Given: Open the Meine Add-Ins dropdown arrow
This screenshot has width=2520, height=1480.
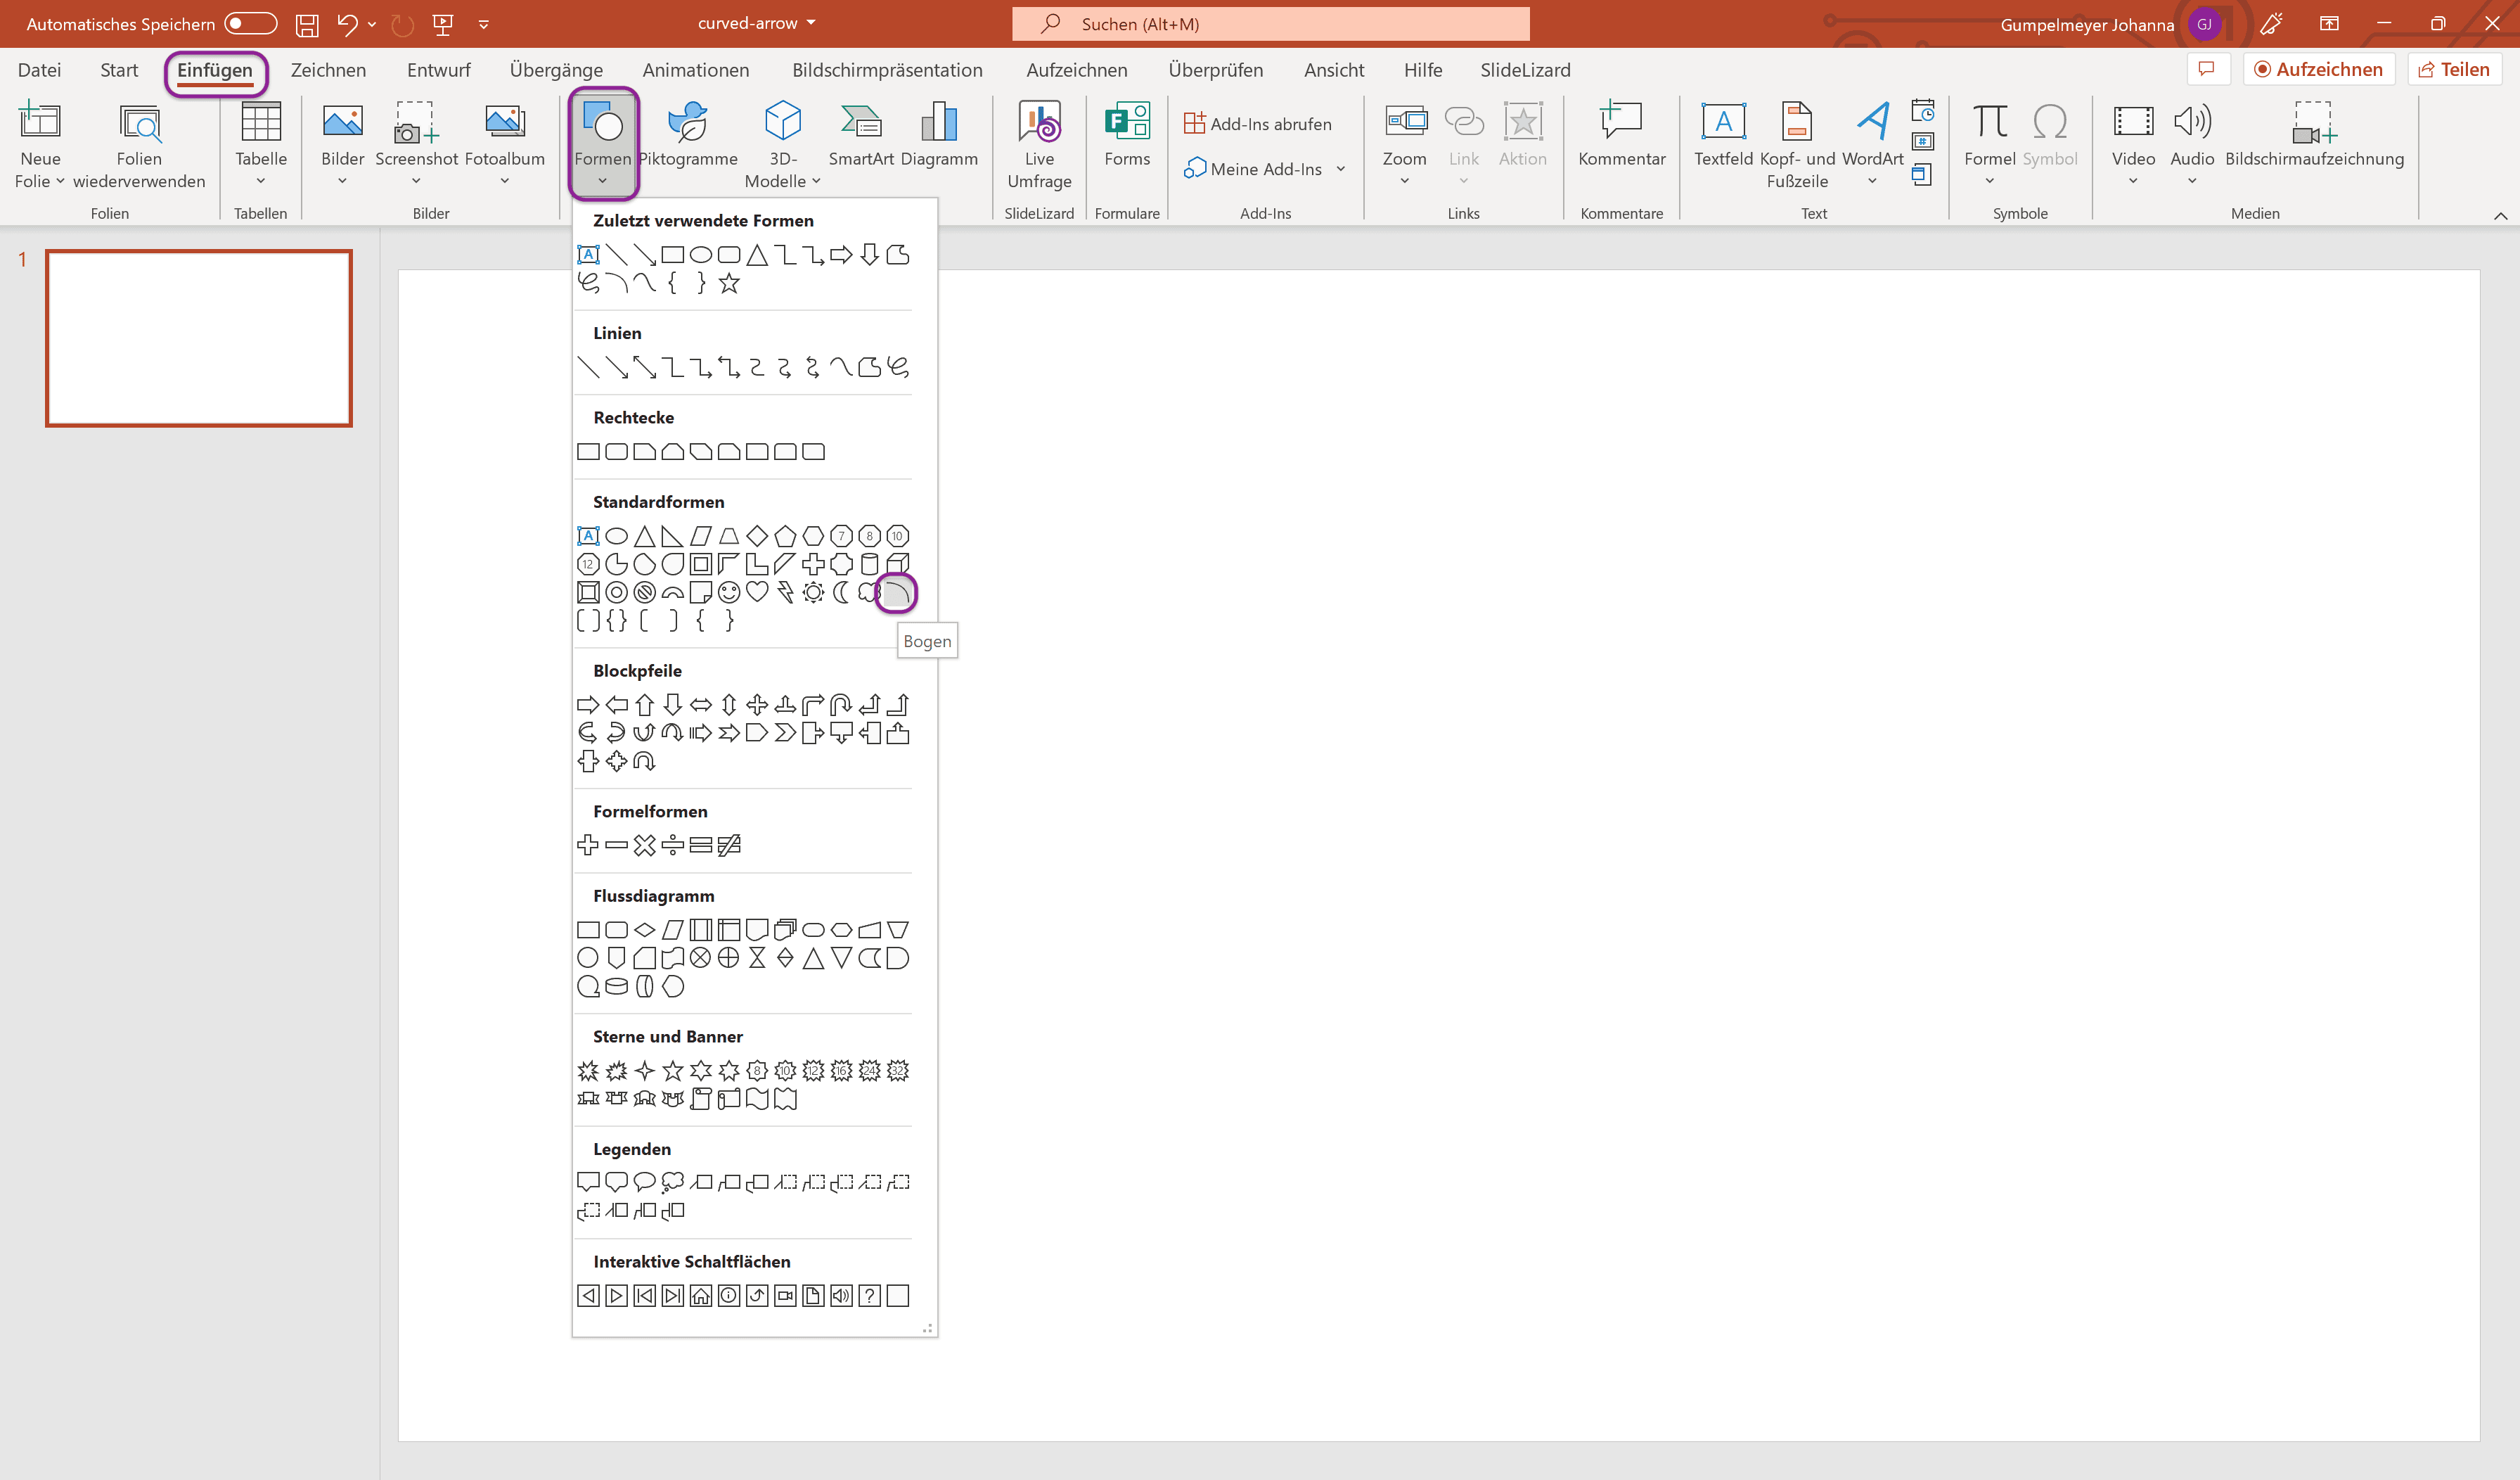Looking at the screenshot, I should [x=1340, y=169].
